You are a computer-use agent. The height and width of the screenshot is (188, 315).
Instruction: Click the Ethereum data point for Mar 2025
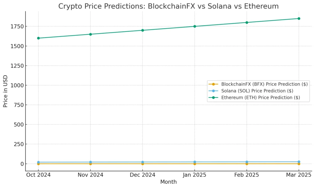click(x=299, y=18)
